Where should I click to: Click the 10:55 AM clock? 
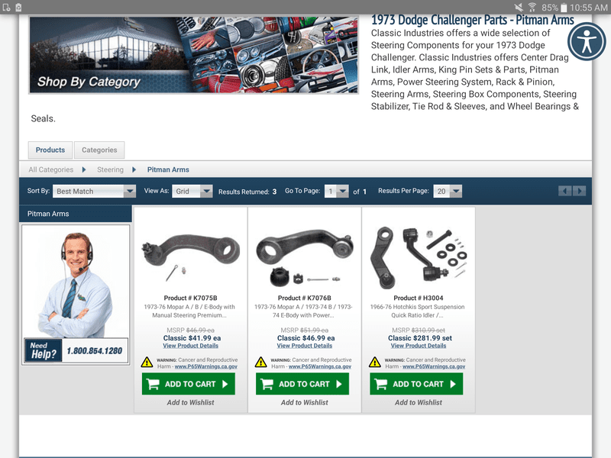[x=588, y=8]
